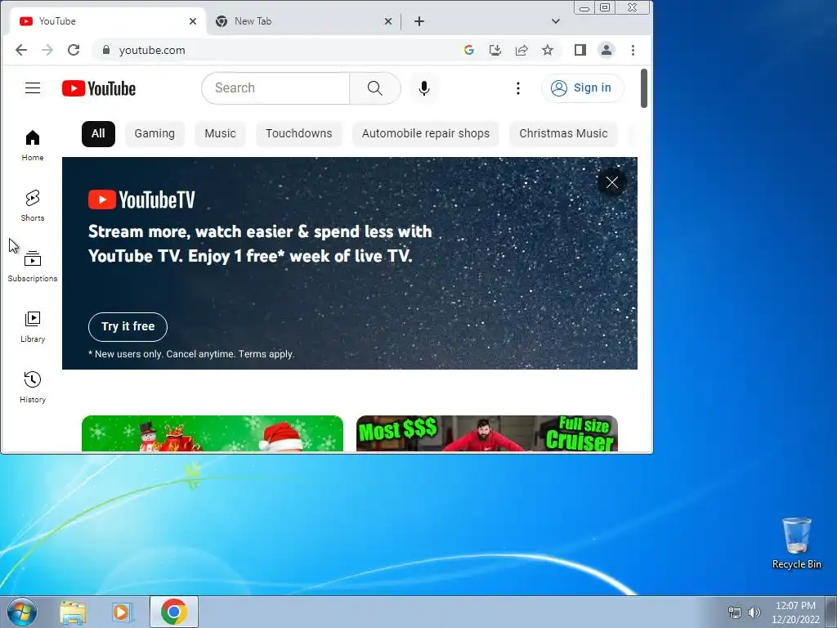The image size is (837, 628).
Task: Click the Google icon in address bar
Action: click(x=469, y=50)
